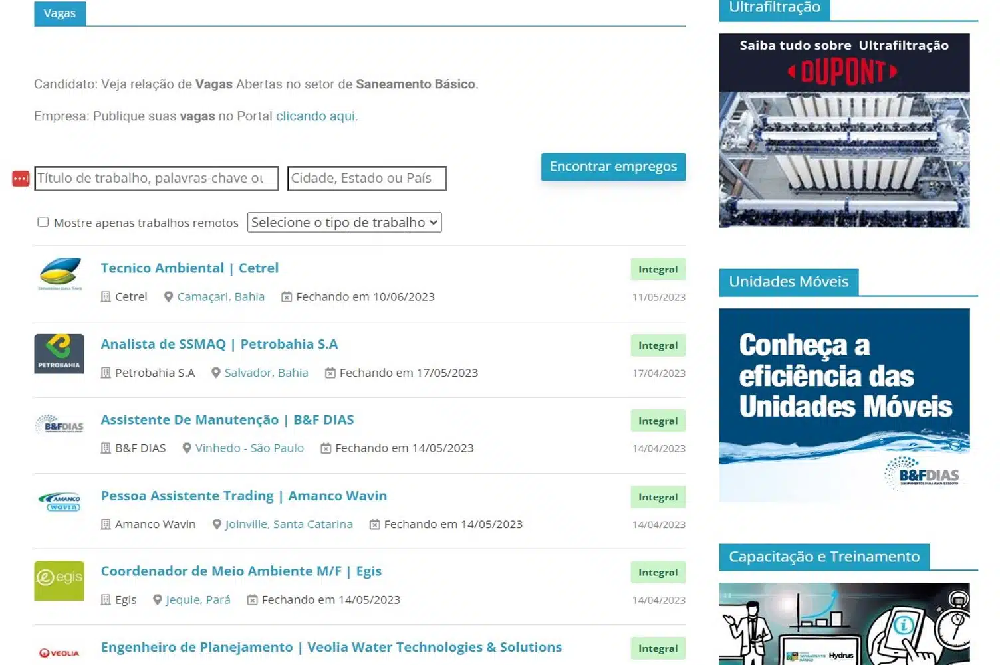This screenshot has height=665, width=1000.
Task: Open Capacitação e Treinamento section header
Action: 824,557
